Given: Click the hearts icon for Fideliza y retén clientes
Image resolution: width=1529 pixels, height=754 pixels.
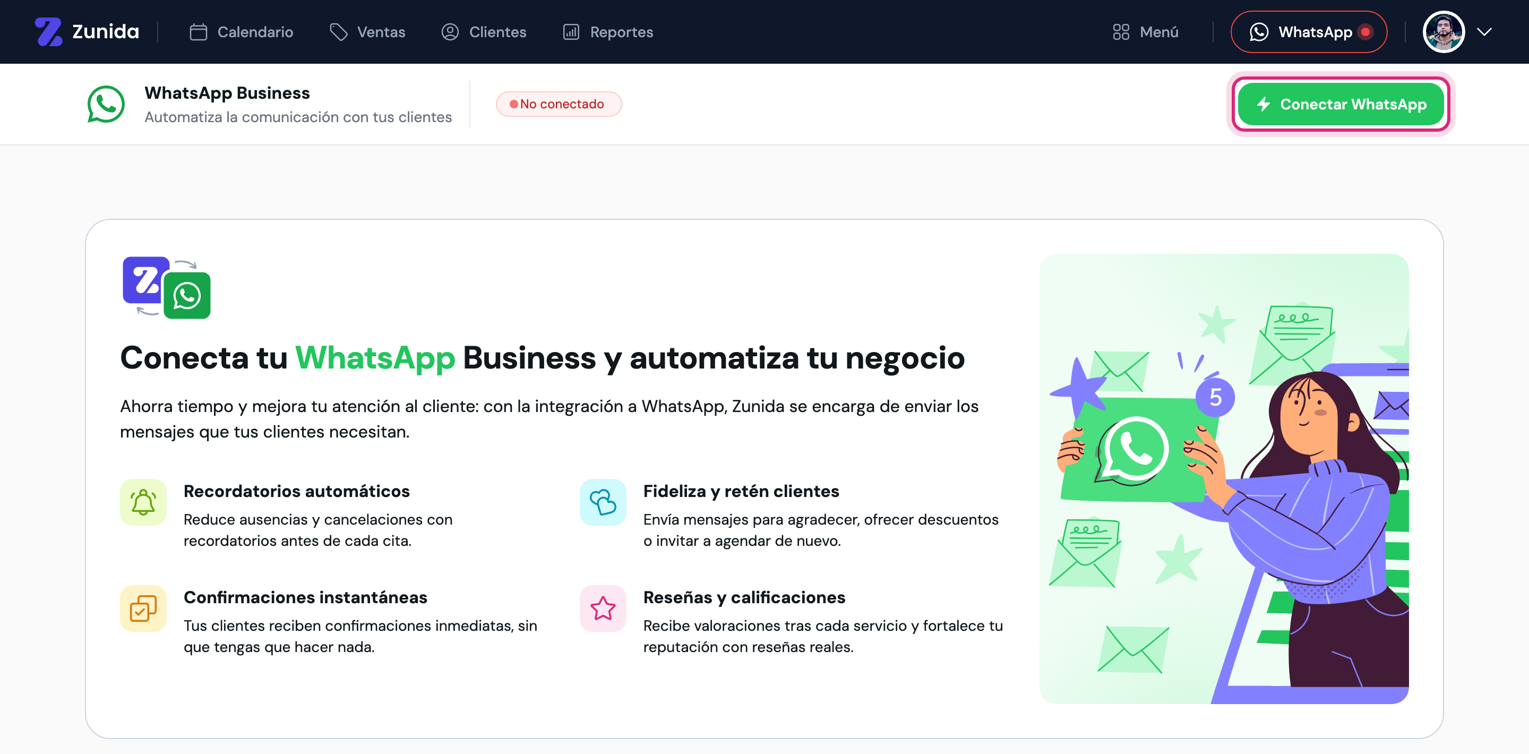Looking at the screenshot, I should [x=603, y=502].
